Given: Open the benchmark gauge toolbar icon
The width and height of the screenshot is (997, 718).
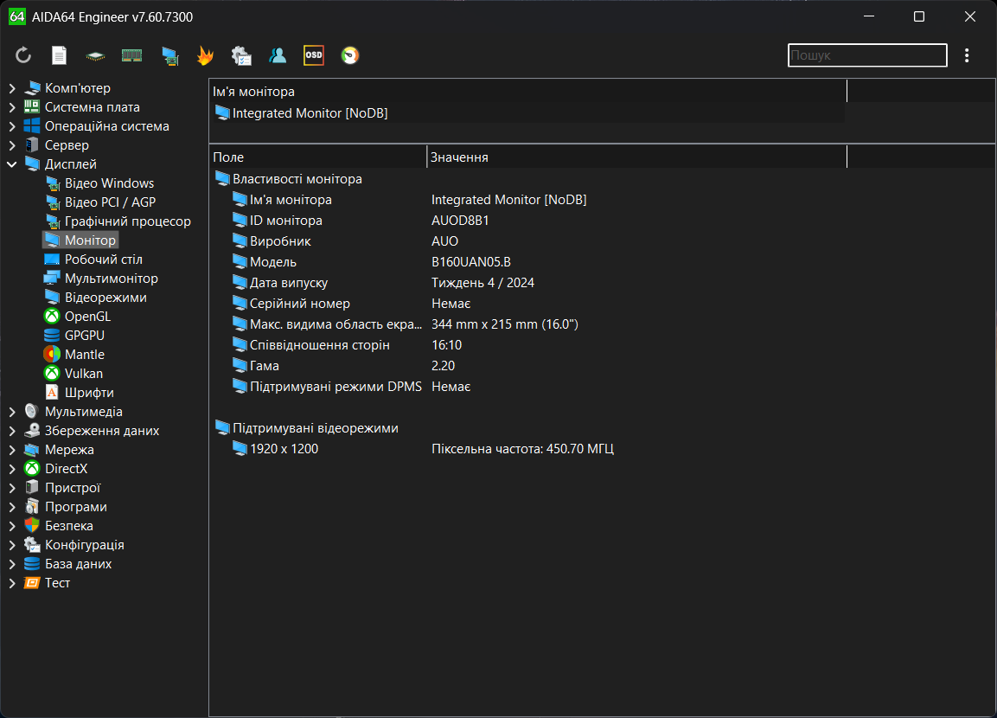Looking at the screenshot, I should click(349, 55).
